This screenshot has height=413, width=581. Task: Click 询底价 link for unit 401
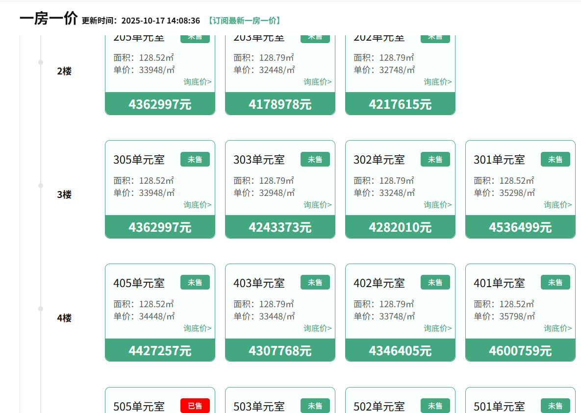point(557,328)
